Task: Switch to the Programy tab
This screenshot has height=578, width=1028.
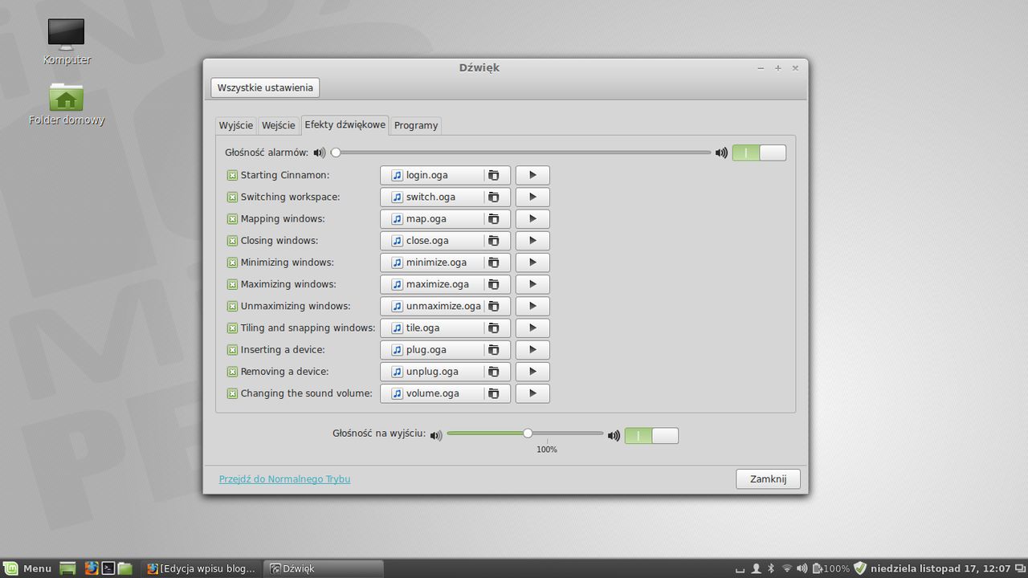Action: coord(416,125)
